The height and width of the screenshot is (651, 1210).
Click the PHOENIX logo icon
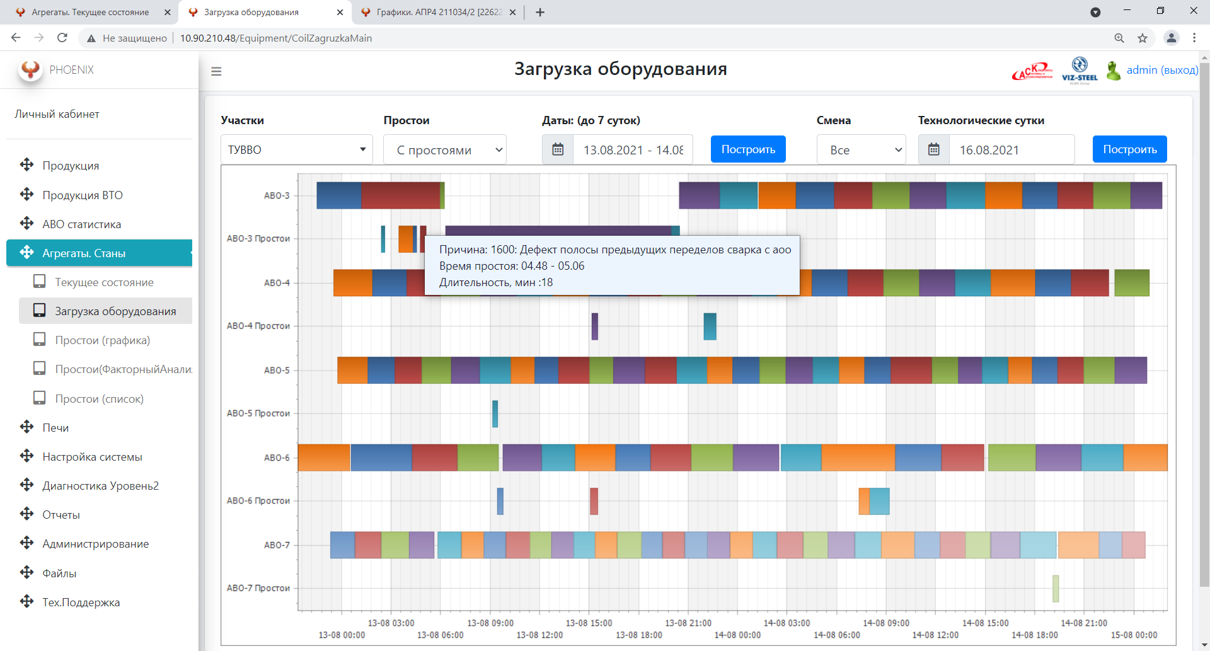[x=30, y=69]
